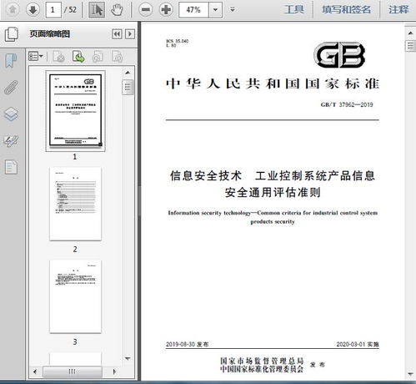Activate the text selection cursor tool
The image size is (416, 384).
[x=97, y=10]
